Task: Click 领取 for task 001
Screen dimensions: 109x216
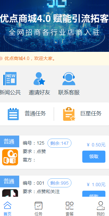Action: [94, 194]
